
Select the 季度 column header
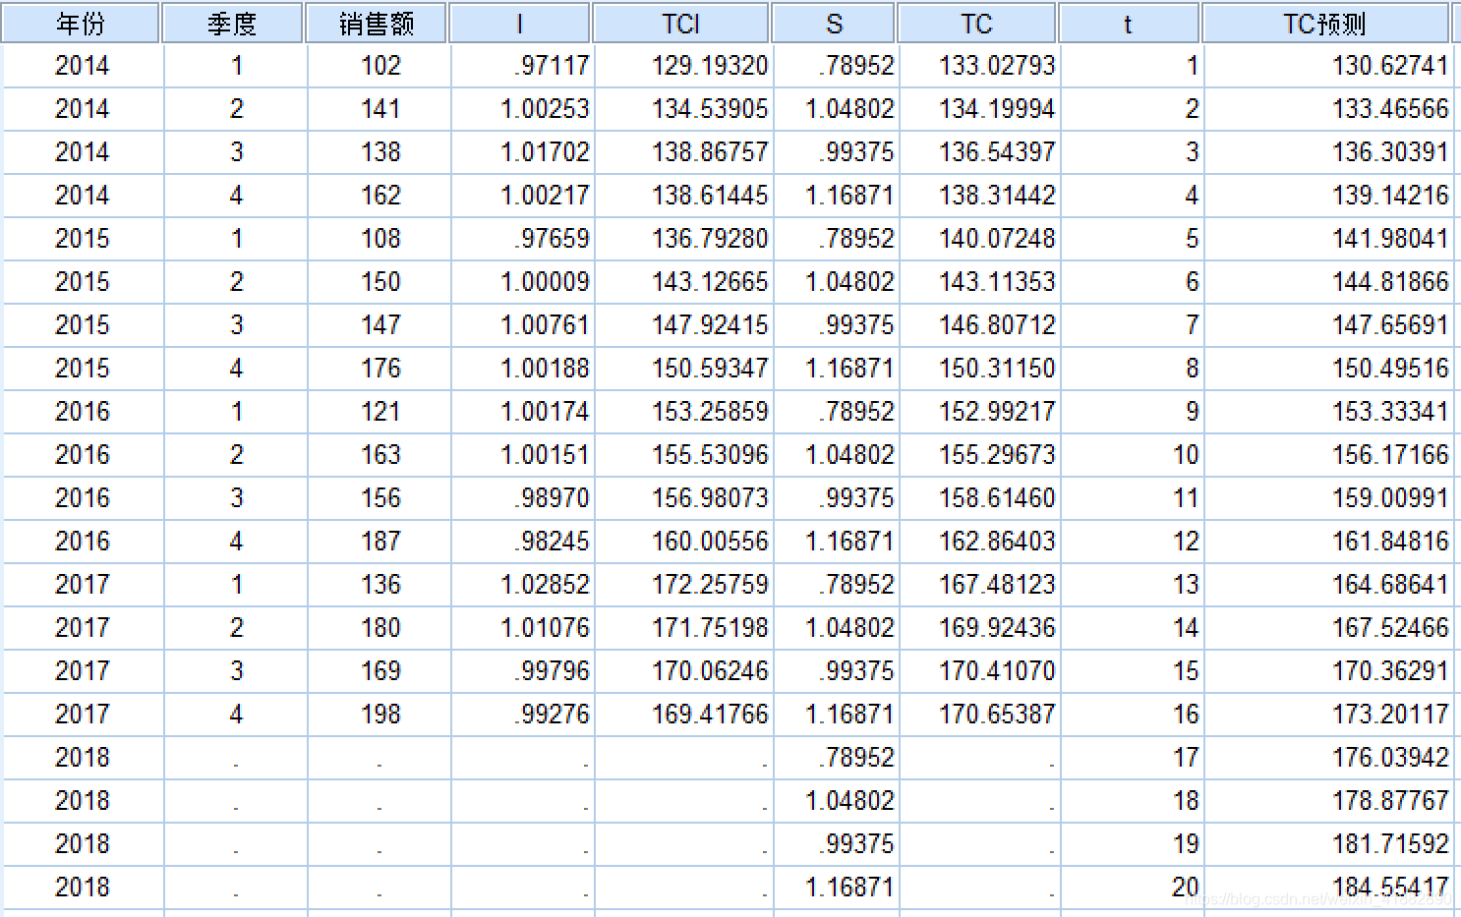tap(233, 23)
